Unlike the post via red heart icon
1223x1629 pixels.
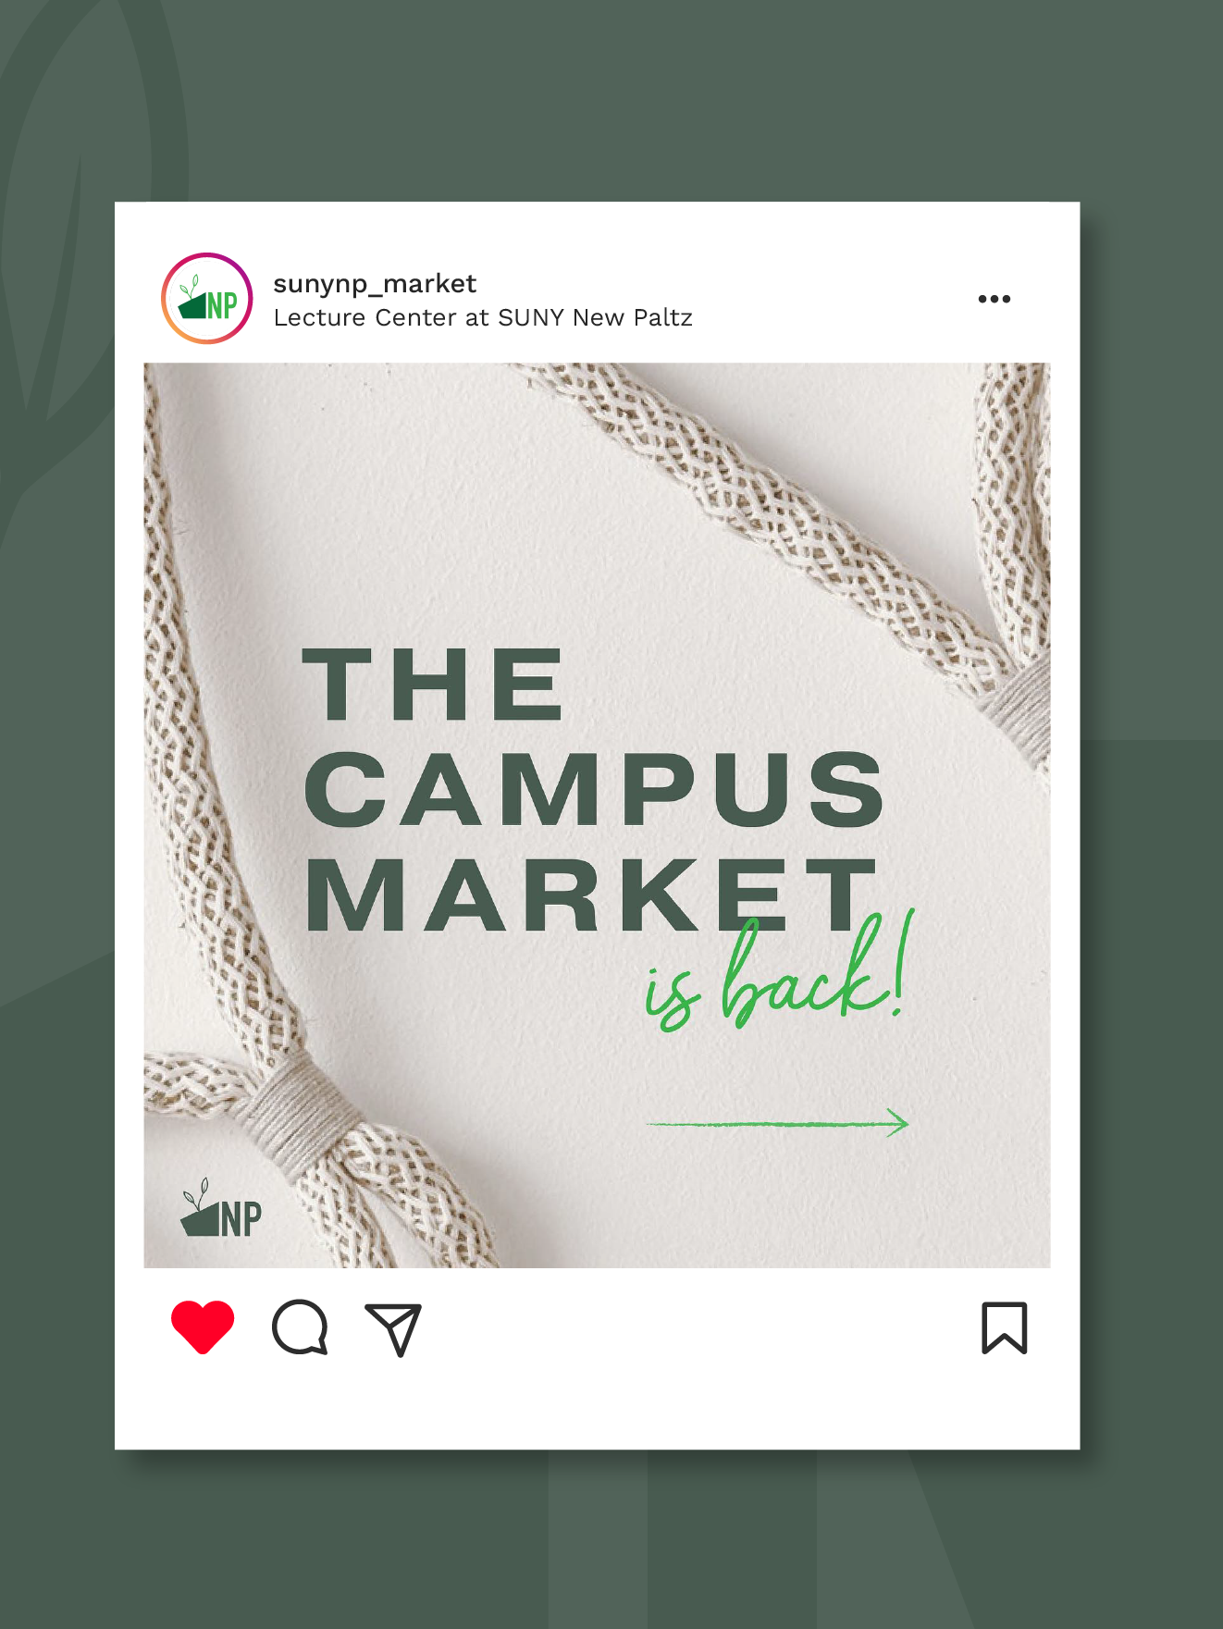(x=203, y=1327)
